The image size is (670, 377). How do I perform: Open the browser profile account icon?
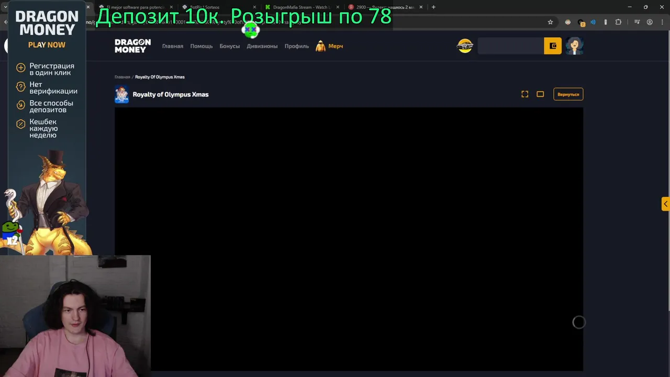650,22
